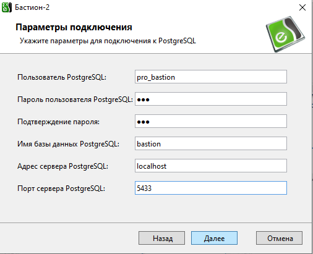Click the "Параметры подключения" heading
Viewport: 313px width, 254px height.
tap(74, 27)
